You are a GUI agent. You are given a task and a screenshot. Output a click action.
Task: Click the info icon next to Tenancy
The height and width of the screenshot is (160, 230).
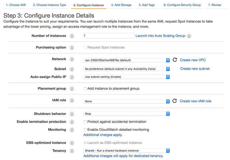(72, 151)
